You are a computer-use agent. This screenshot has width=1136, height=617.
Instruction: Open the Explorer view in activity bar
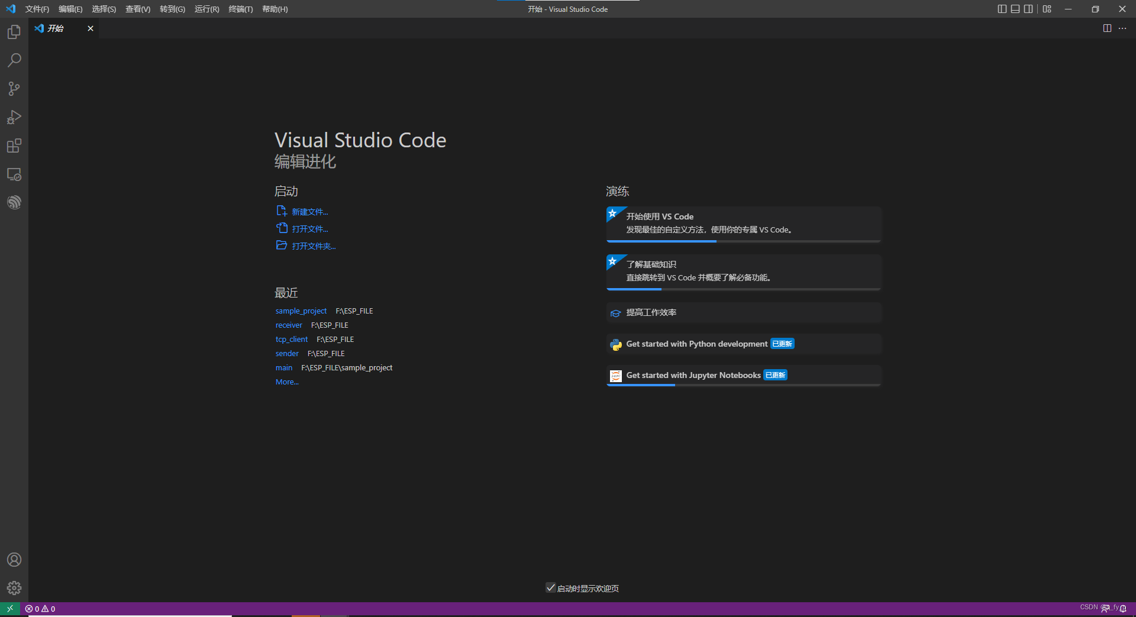pos(14,32)
